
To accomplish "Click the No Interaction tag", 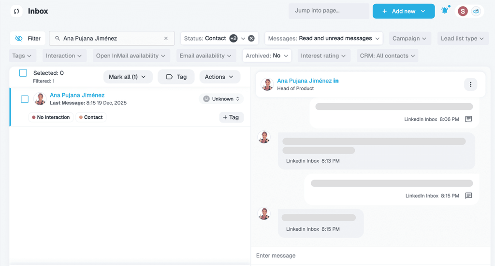I will pos(51,117).
